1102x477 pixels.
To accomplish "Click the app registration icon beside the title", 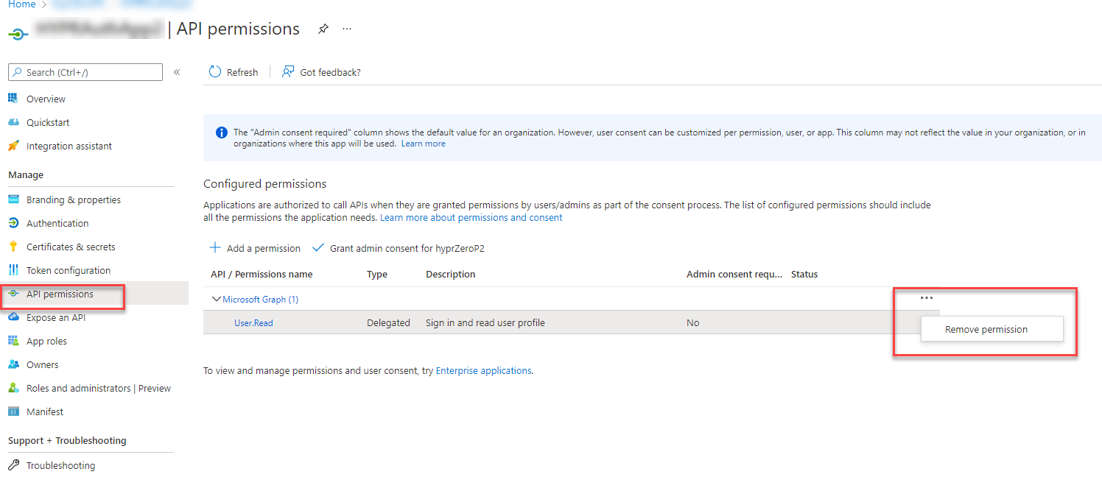I will pyautogui.click(x=18, y=33).
